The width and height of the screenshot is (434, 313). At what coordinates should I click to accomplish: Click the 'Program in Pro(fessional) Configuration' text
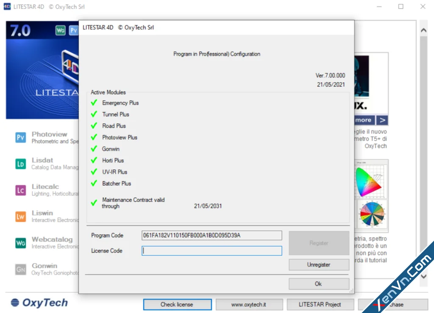217,54
